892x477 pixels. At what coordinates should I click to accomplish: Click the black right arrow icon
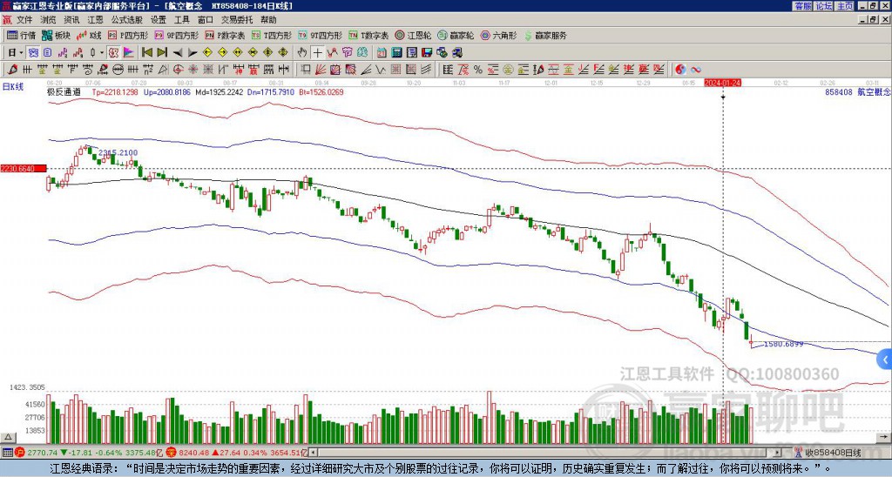pos(193,52)
